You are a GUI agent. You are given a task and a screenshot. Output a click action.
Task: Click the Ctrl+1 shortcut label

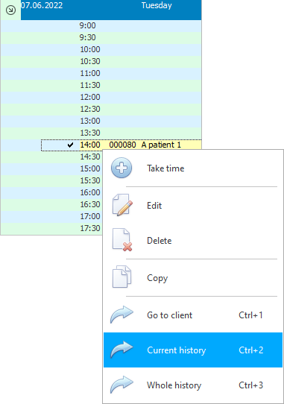click(250, 315)
